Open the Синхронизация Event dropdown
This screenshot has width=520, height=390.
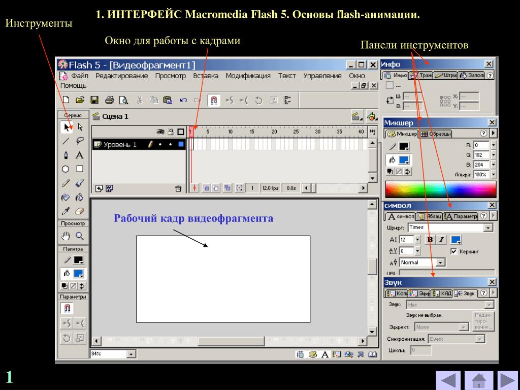(x=479, y=339)
